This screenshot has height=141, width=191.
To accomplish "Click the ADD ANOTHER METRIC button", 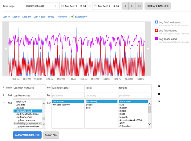I will click(x=27, y=135).
